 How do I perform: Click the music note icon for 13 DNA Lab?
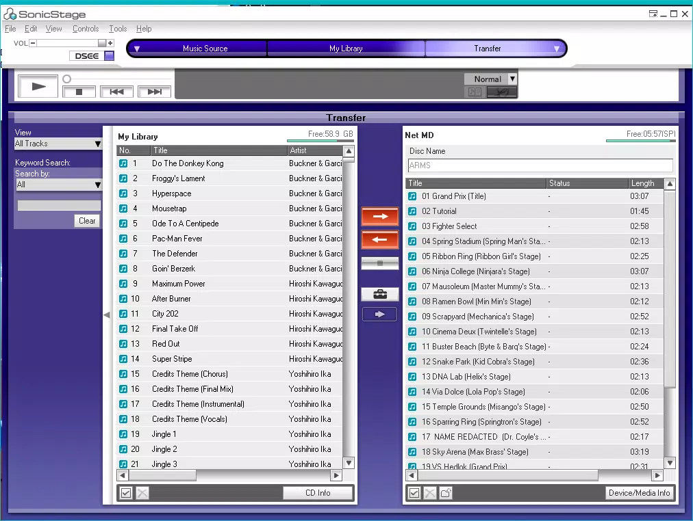point(412,377)
